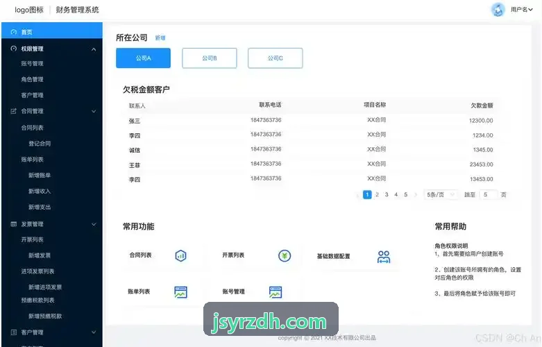Click the previous page arrow
542x347 pixels.
(x=357, y=195)
